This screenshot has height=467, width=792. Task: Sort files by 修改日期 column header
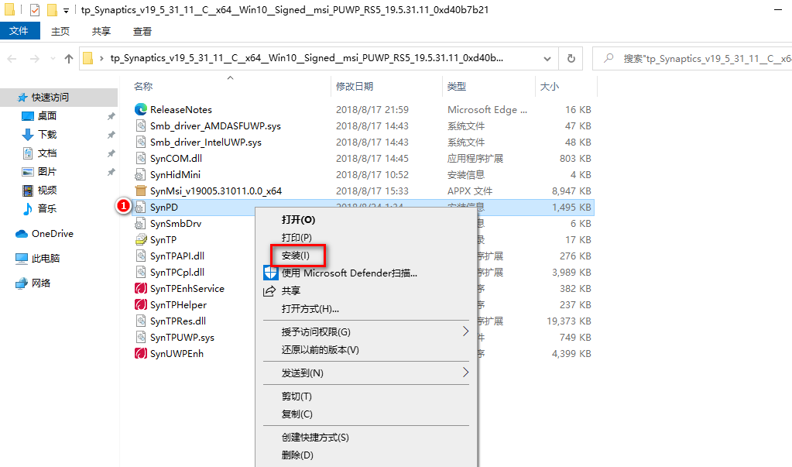[355, 87]
